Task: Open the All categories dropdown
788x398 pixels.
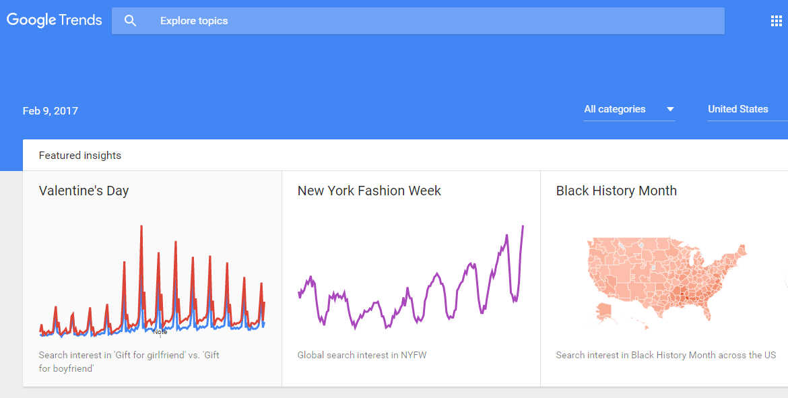Action: click(x=628, y=109)
